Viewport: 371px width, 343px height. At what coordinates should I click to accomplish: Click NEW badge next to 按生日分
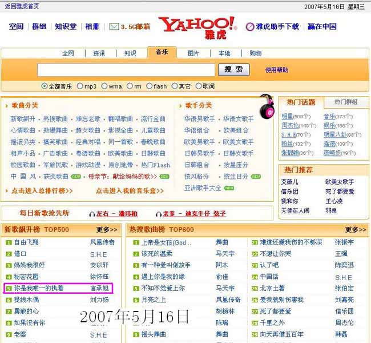[256, 177]
